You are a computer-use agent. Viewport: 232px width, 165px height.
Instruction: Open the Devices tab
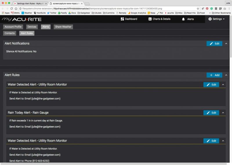tap(32, 27)
